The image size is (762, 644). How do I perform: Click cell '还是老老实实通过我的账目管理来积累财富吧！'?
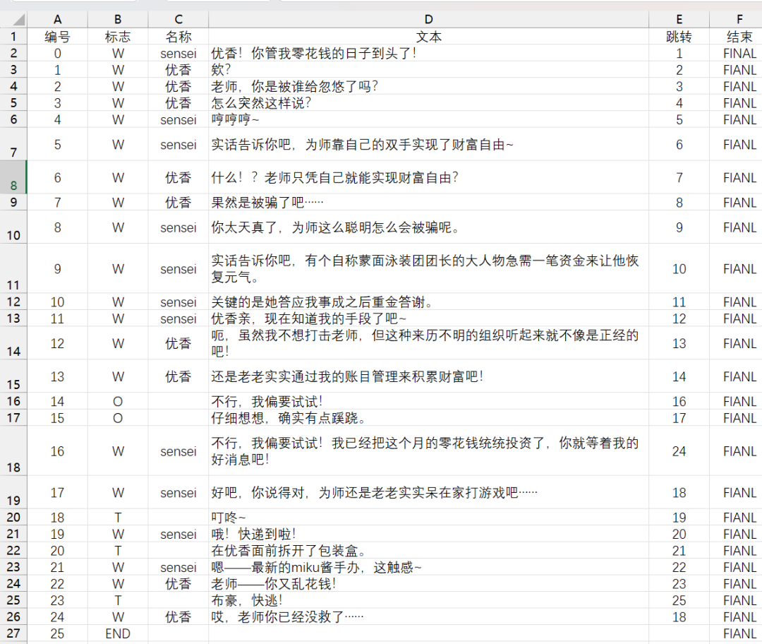point(429,376)
